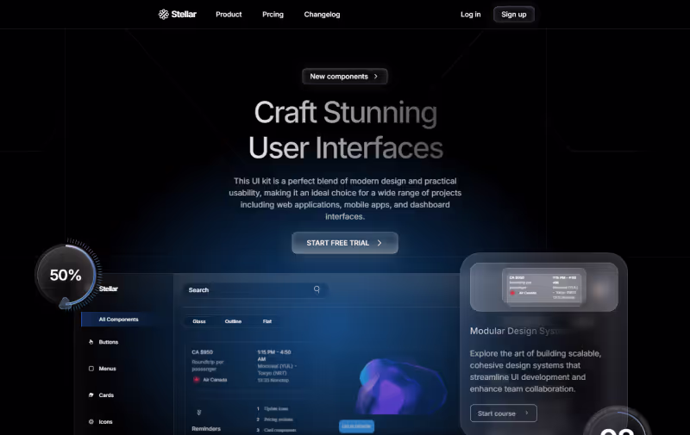Select the Glass style tab

(199, 321)
